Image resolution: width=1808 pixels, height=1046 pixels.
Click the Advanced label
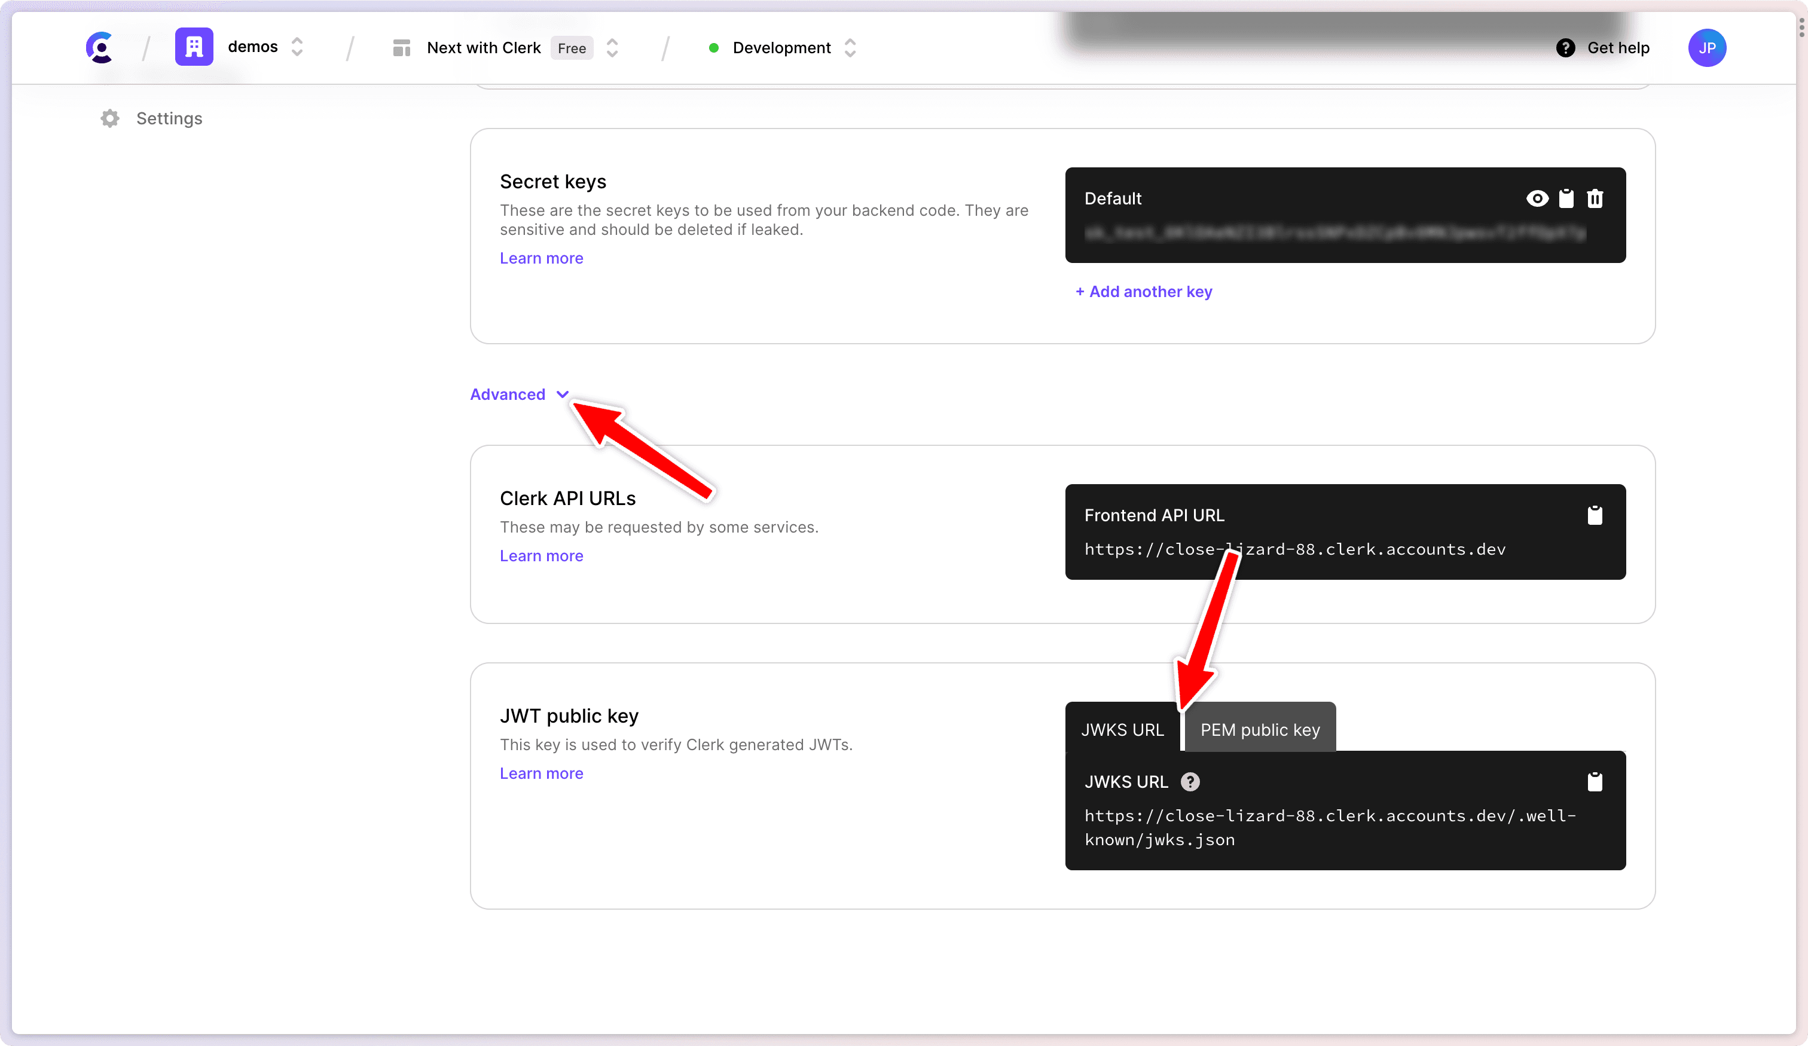coord(507,394)
